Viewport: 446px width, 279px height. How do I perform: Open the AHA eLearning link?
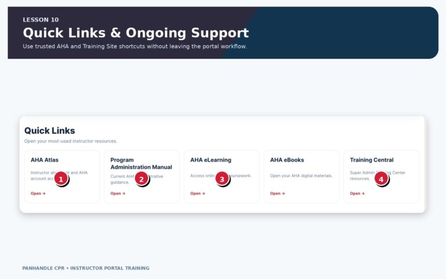pyautogui.click(x=197, y=194)
